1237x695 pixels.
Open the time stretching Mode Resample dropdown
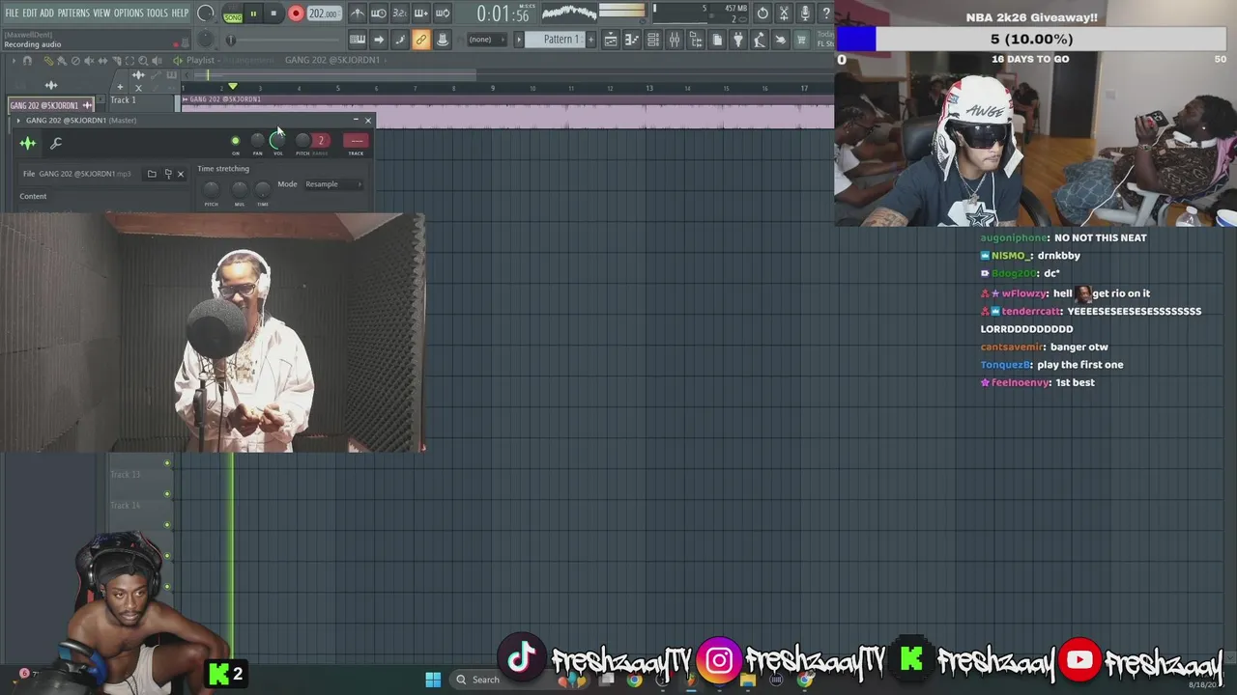tap(333, 184)
